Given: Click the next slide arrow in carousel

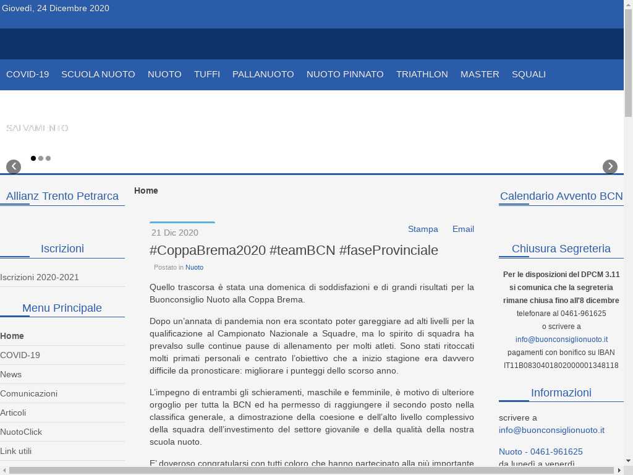Looking at the screenshot, I should pyautogui.click(x=610, y=166).
